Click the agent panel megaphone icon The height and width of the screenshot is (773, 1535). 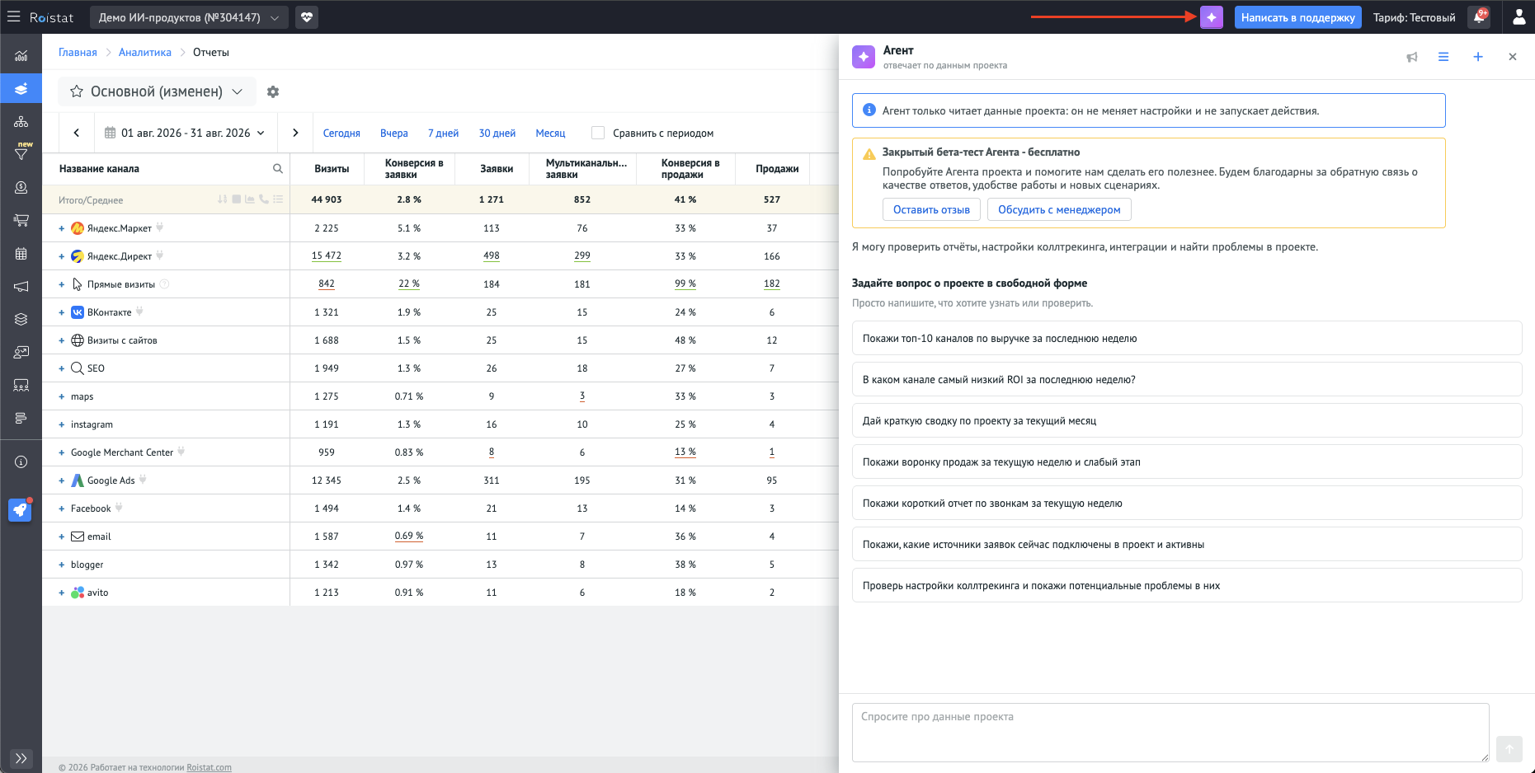pyautogui.click(x=1412, y=57)
